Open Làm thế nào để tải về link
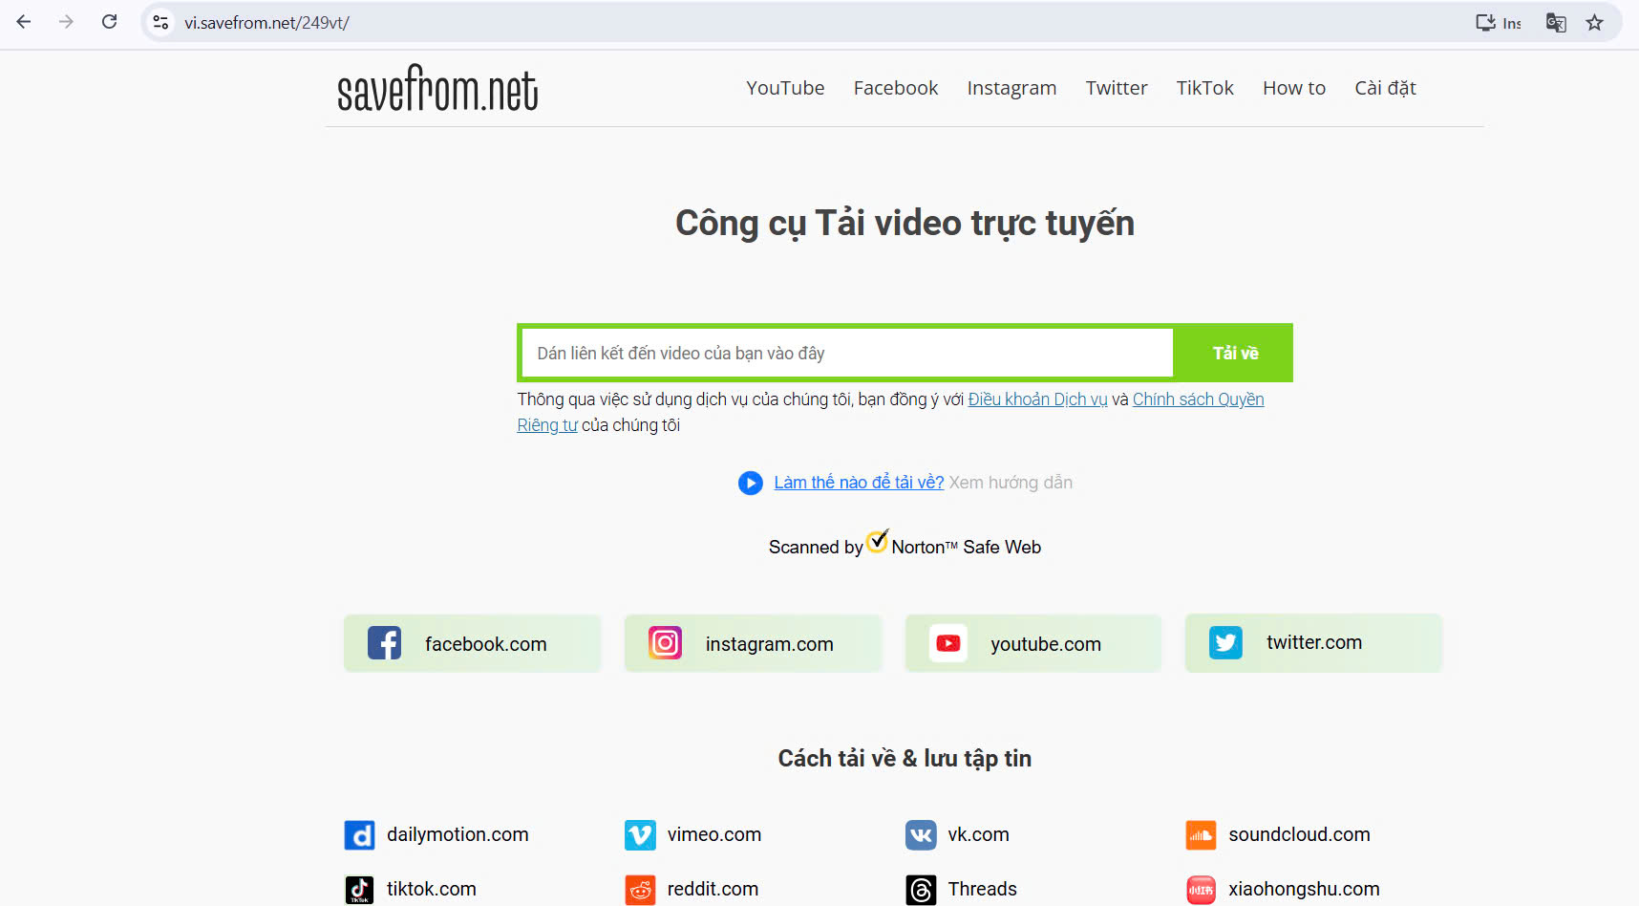This screenshot has height=906, width=1639. [x=858, y=483]
